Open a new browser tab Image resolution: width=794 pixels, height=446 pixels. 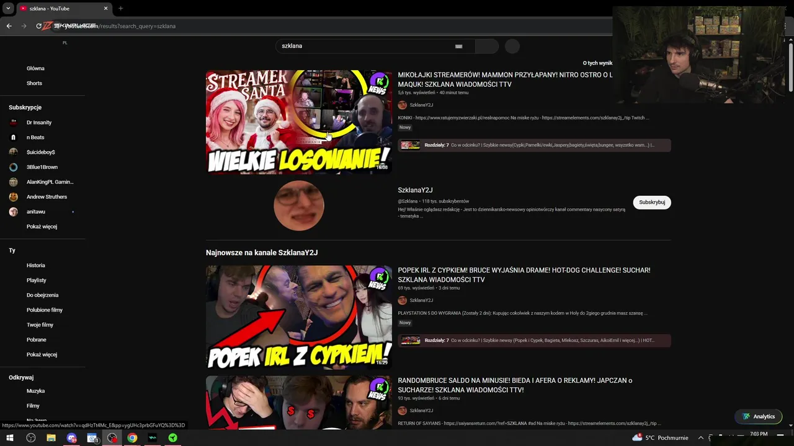(x=120, y=9)
